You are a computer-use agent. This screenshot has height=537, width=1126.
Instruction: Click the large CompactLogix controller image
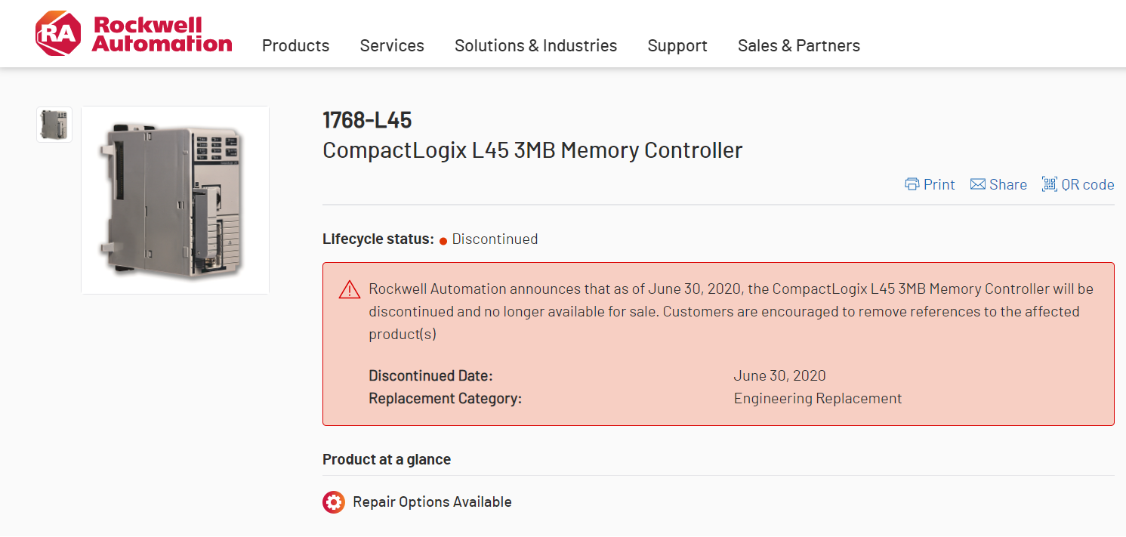pos(175,200)
